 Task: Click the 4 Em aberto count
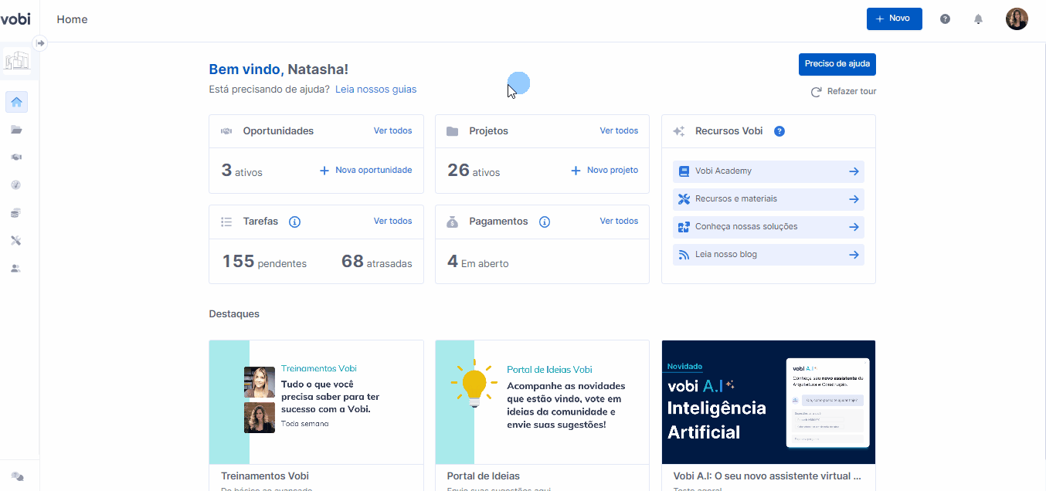(478, 262)
